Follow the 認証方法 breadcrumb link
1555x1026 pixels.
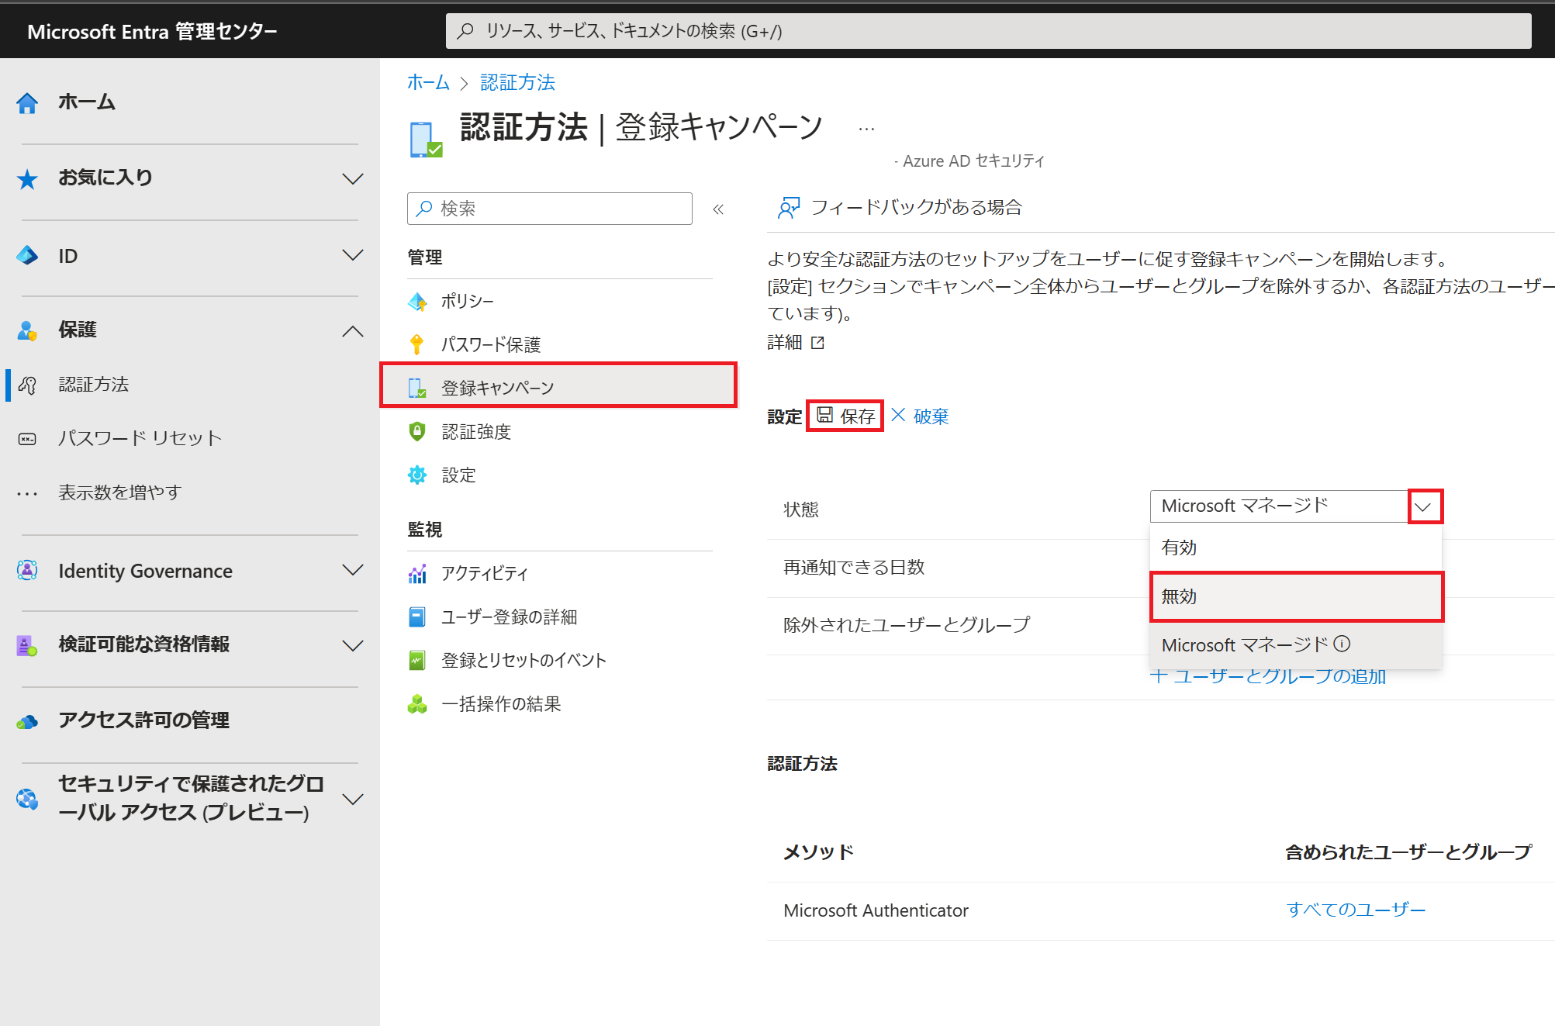(x=517, y=82)
